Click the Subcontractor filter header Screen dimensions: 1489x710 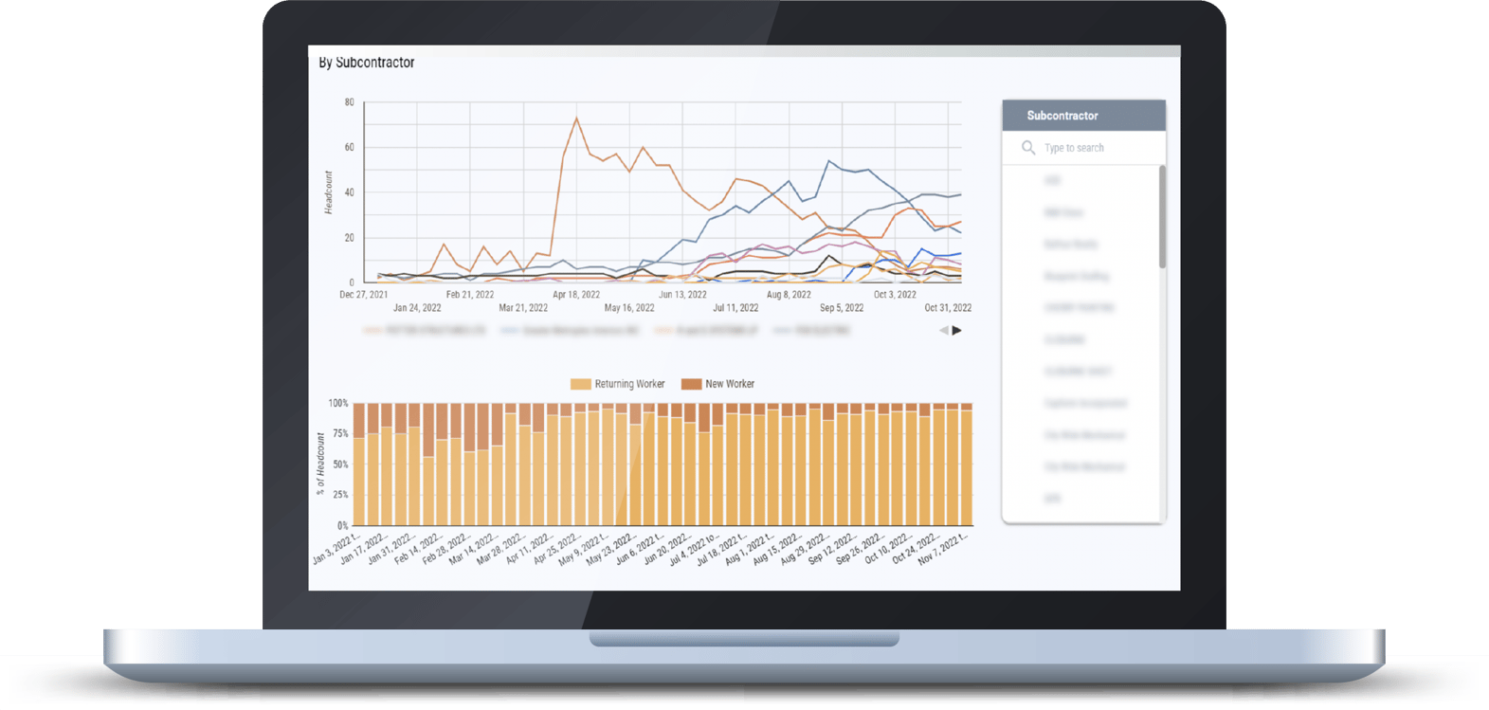pos(1083,116)
